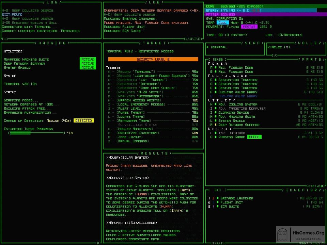Viewport: 327px width, 245px height.
Task: Click the red weapon glyph for Grenade Launcher
Action: (x=213, y=198)
